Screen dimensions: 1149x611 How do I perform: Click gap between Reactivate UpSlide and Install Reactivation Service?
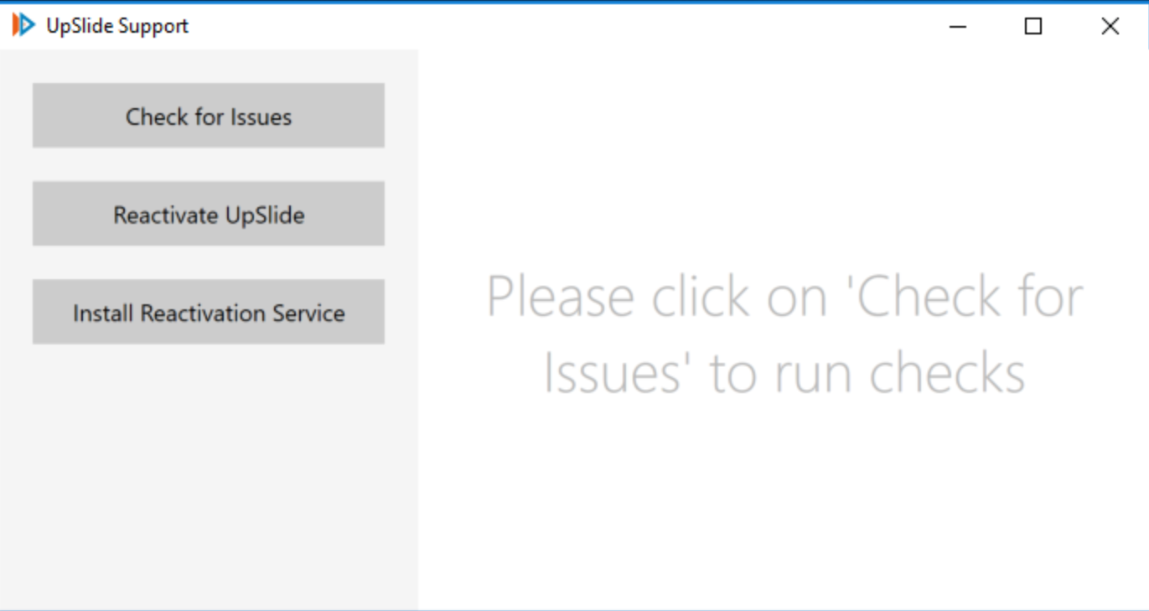click(209, 262)
